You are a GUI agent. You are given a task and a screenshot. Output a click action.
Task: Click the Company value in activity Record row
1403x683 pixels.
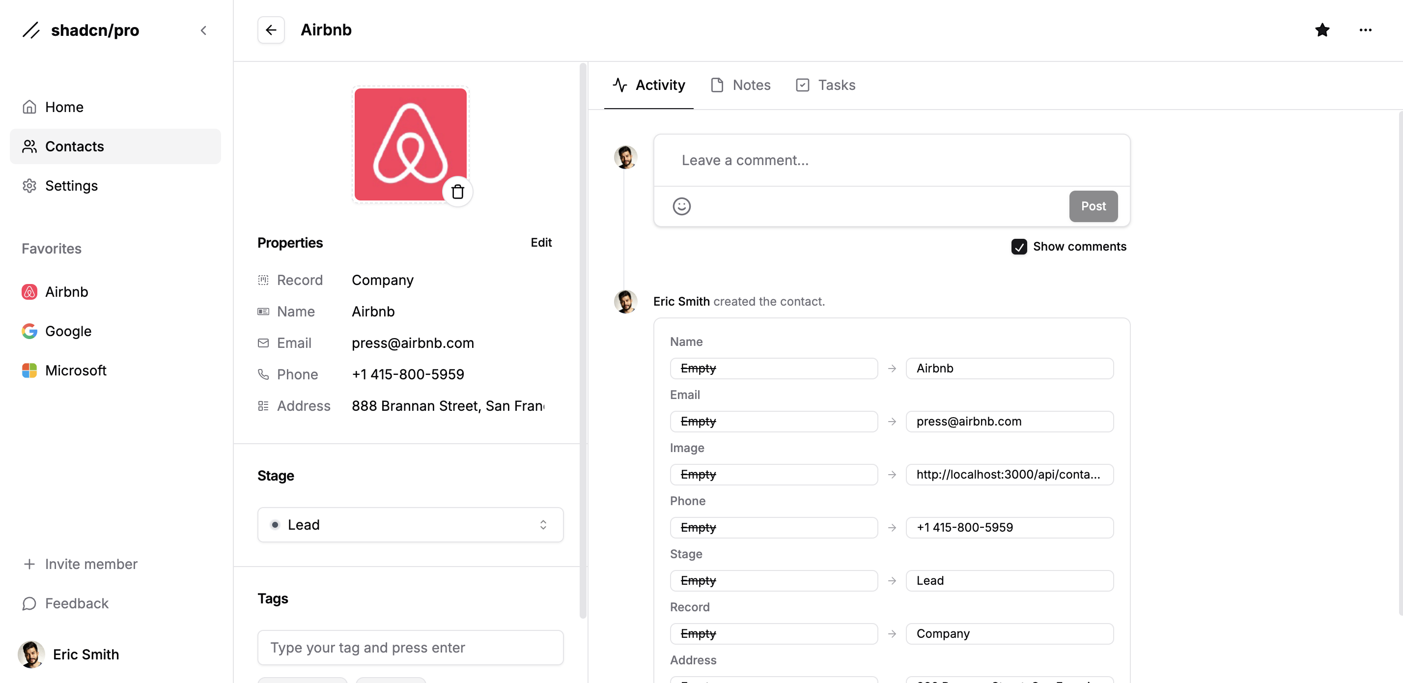click(x=1009, y=634)
